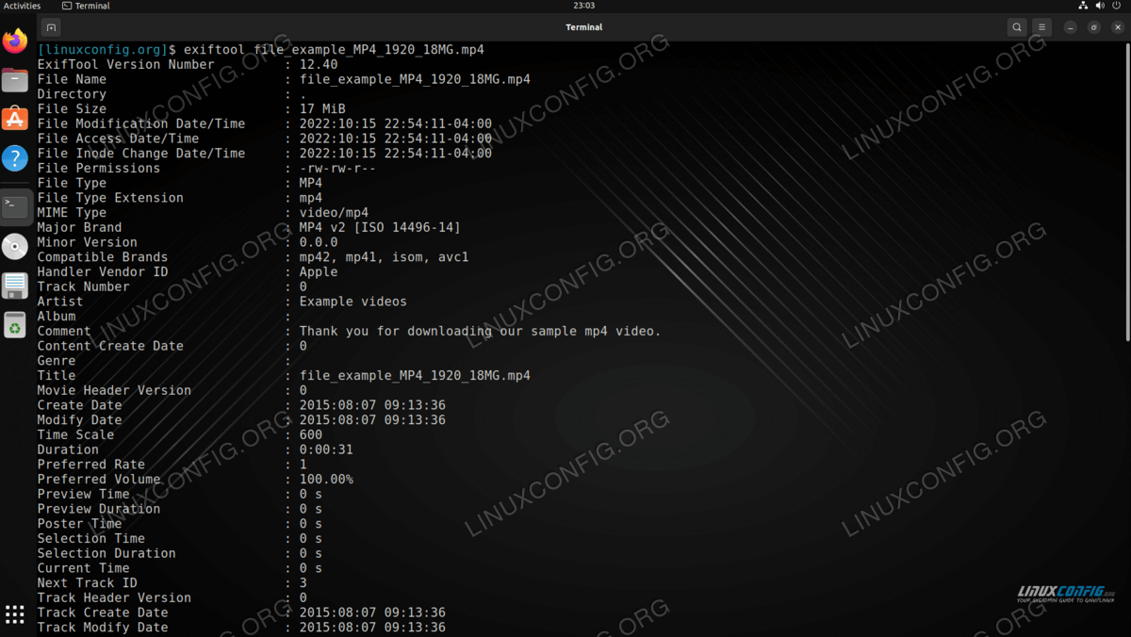Click the Preferred Volume value 100.00%
This screenshot has height=637, width=1131.
(326, 479)
